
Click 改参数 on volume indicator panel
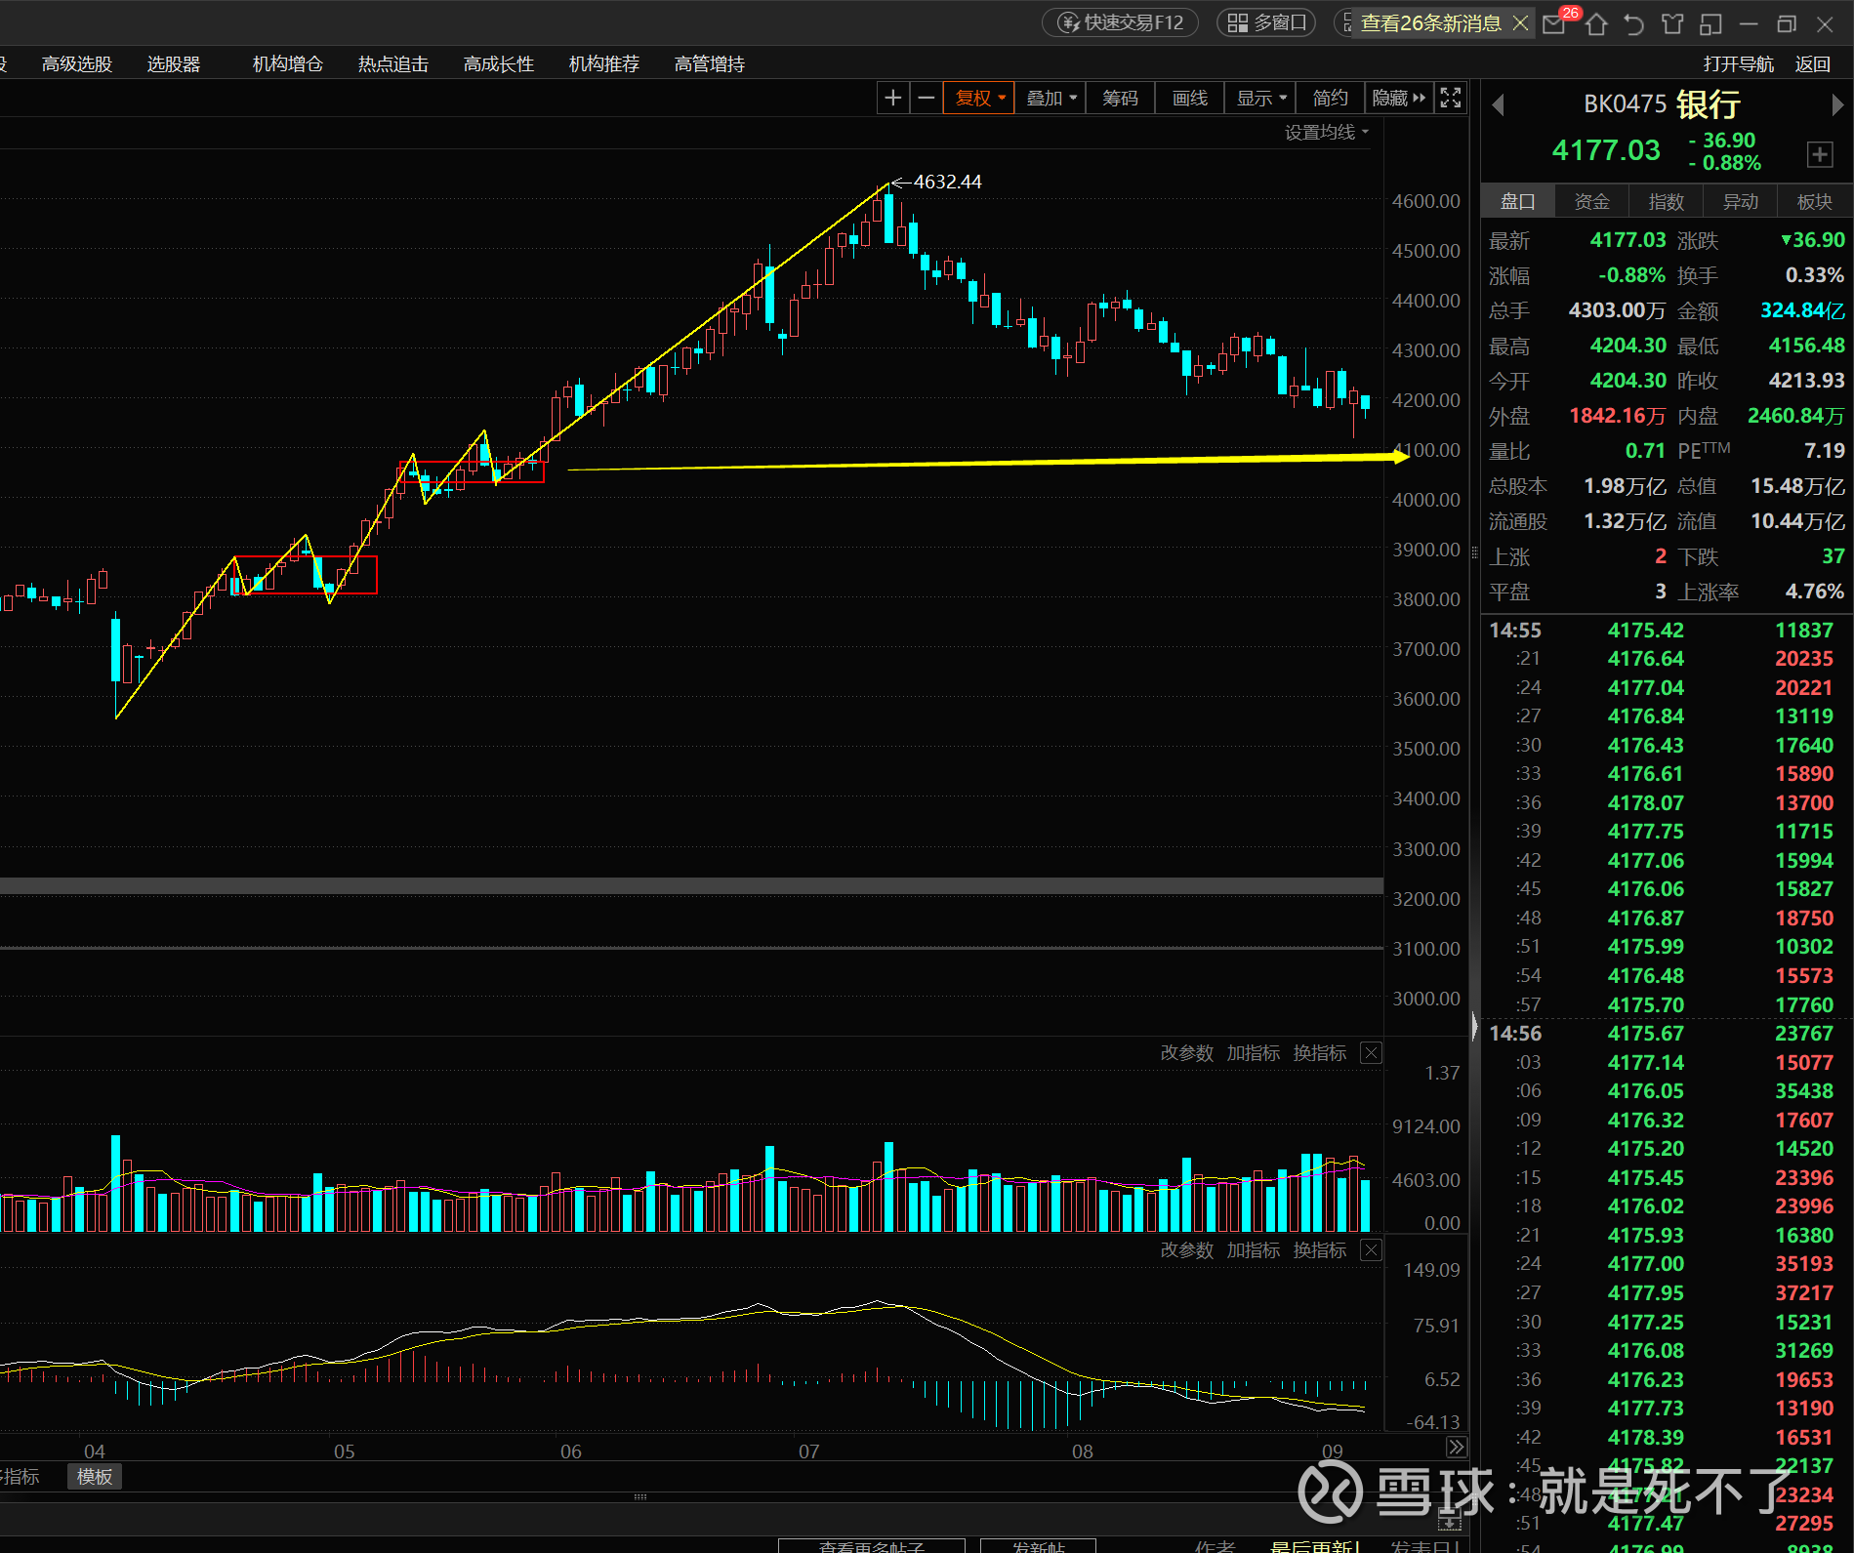[1187, 1053]
